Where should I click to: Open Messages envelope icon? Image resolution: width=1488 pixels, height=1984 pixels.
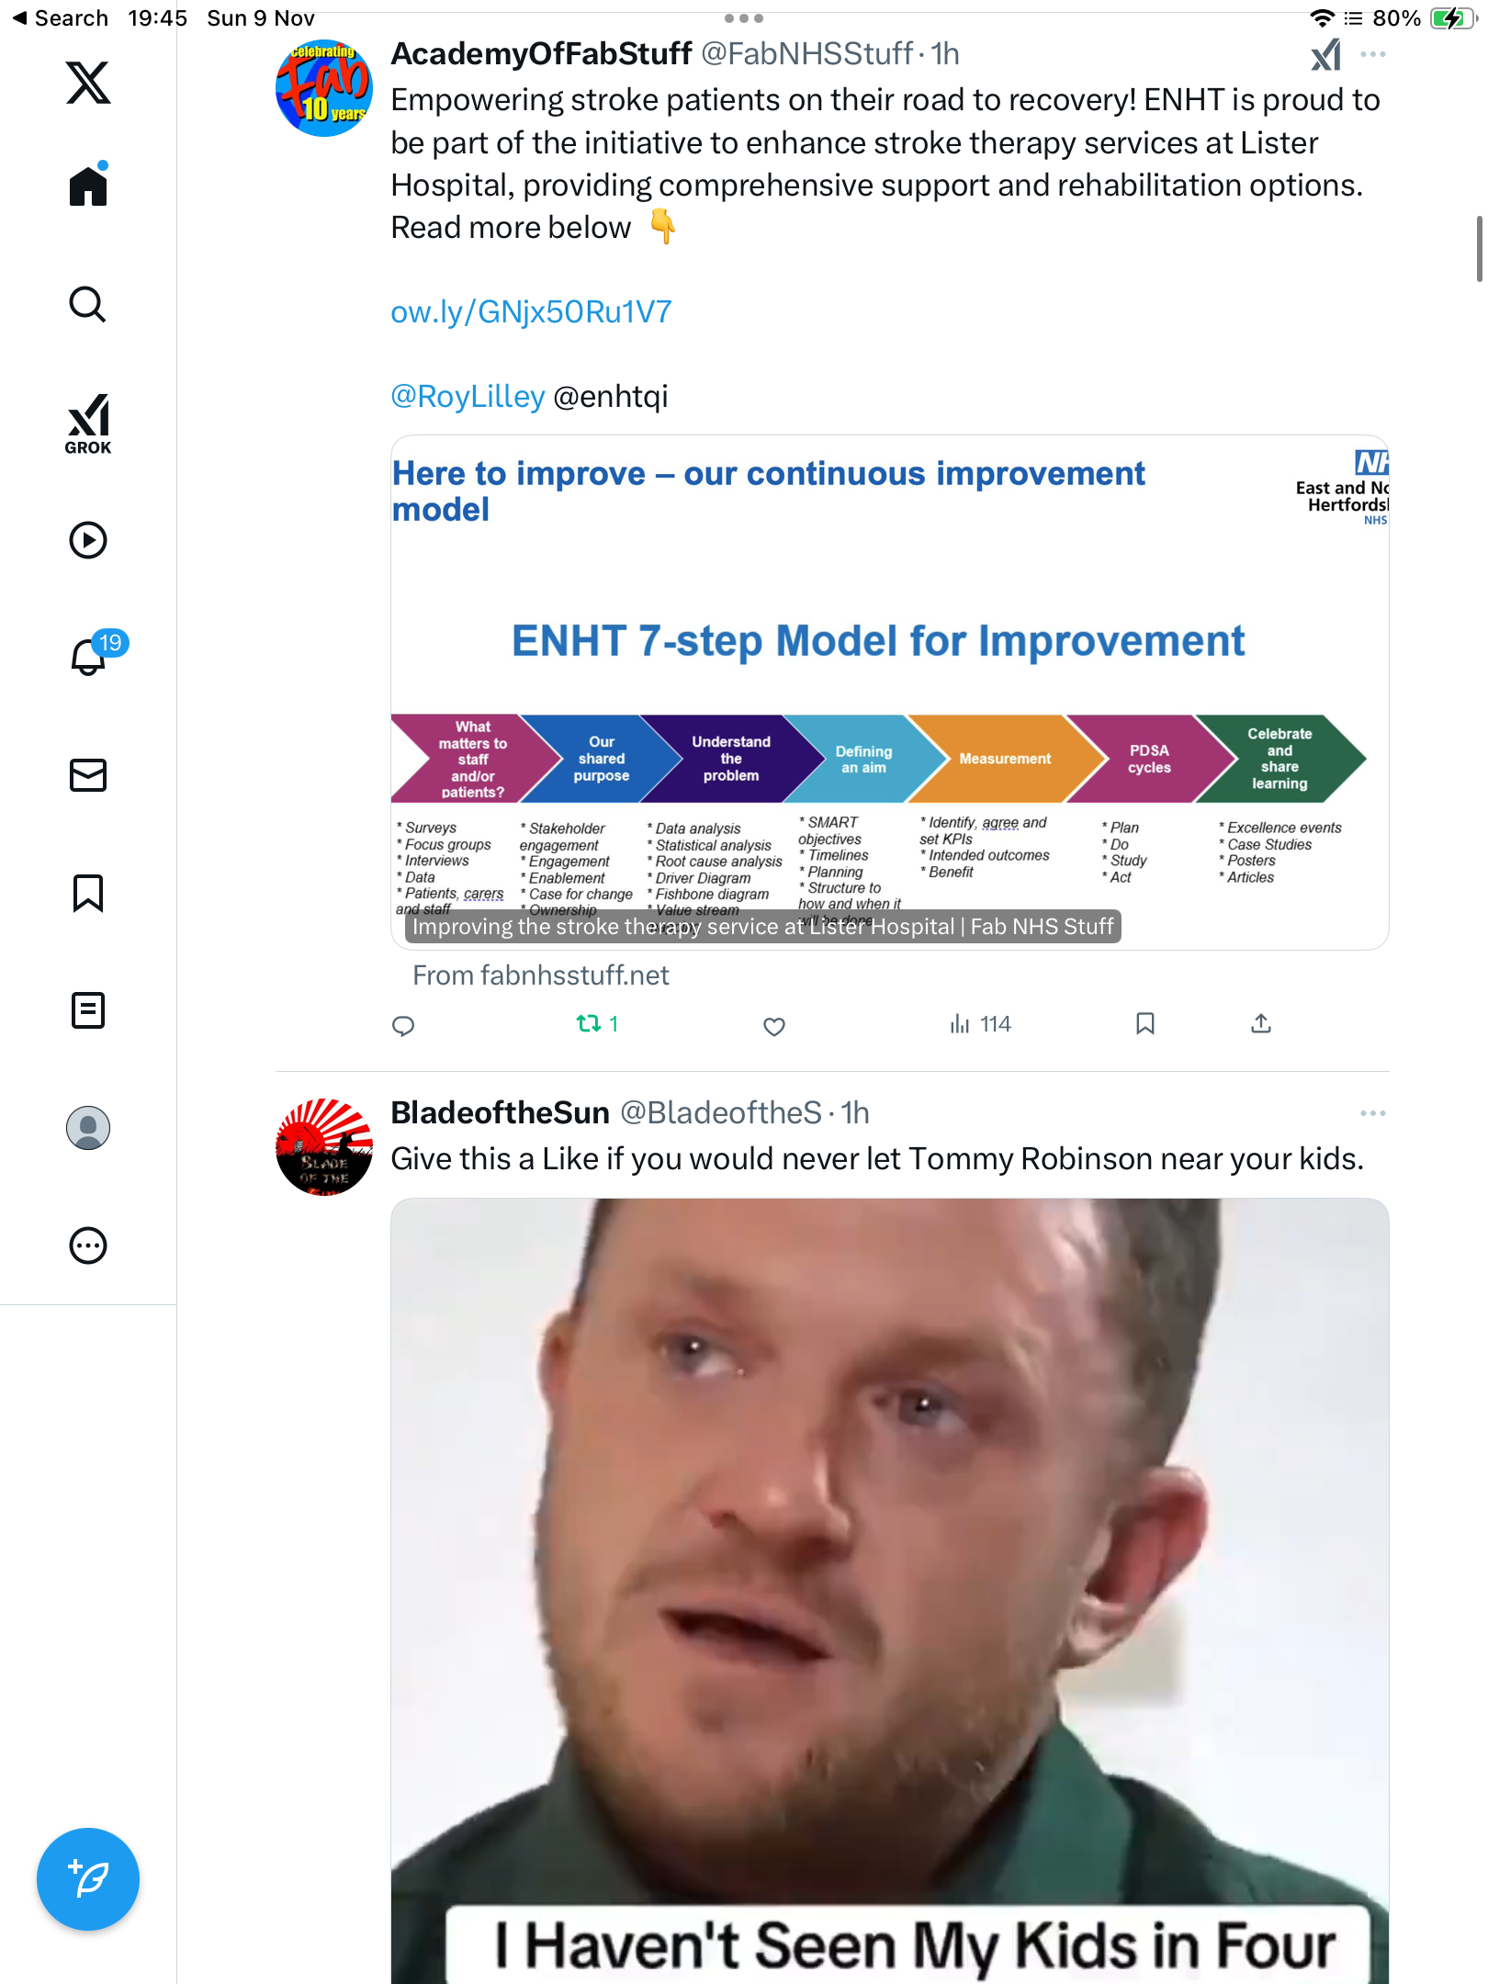(88, 775)
